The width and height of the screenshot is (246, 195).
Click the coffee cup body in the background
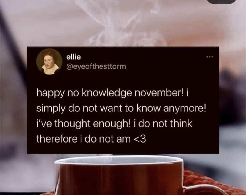click(x=119, y=179)
